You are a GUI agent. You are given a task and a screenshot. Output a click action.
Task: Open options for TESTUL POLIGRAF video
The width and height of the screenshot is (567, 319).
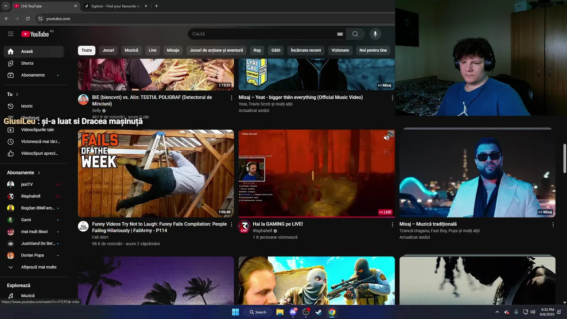pos(231,97)
